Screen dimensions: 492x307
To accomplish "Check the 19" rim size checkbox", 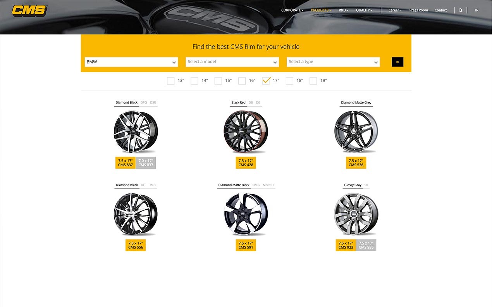I will point(313,81).
